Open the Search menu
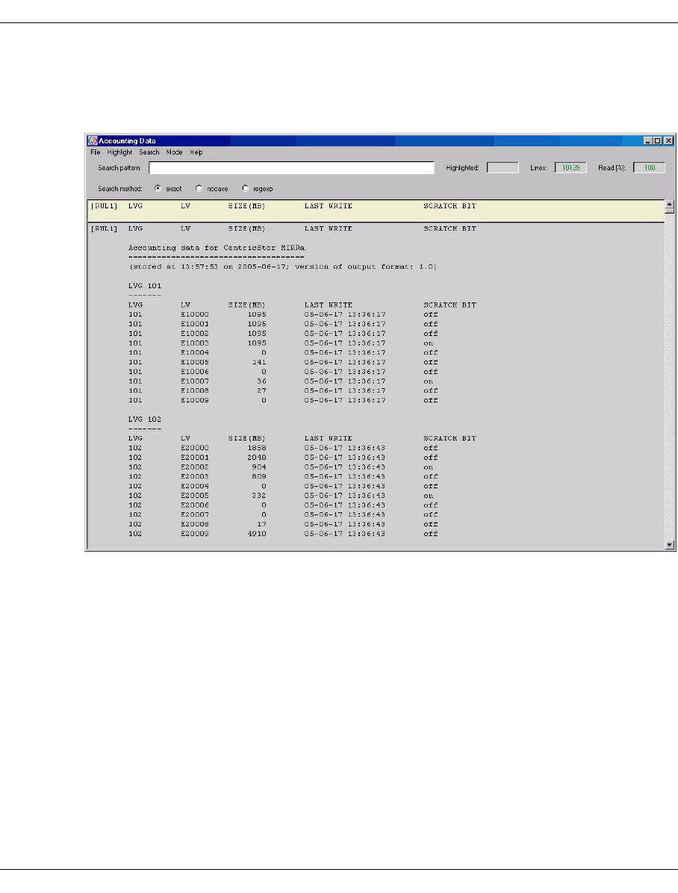The image size is (678, 893). [x=149, y=152]
